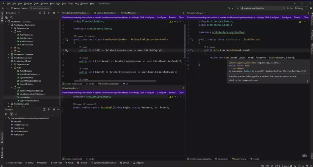Toggle the third filter button in Structure toolbar

click(16, 114)
